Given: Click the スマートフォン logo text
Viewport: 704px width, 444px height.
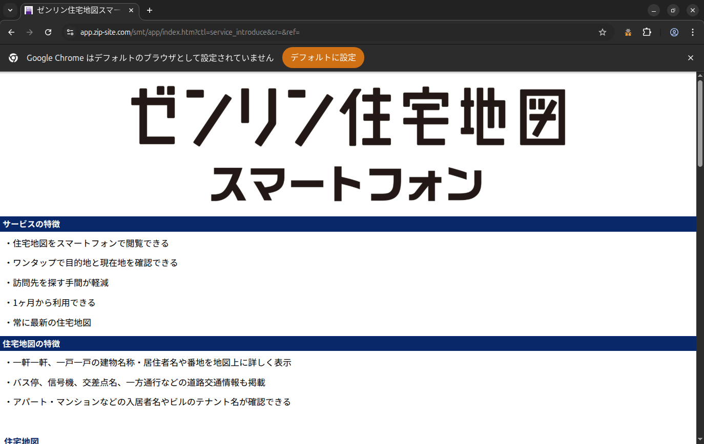Looking at the screenshot, I should (x=346, y=183).
